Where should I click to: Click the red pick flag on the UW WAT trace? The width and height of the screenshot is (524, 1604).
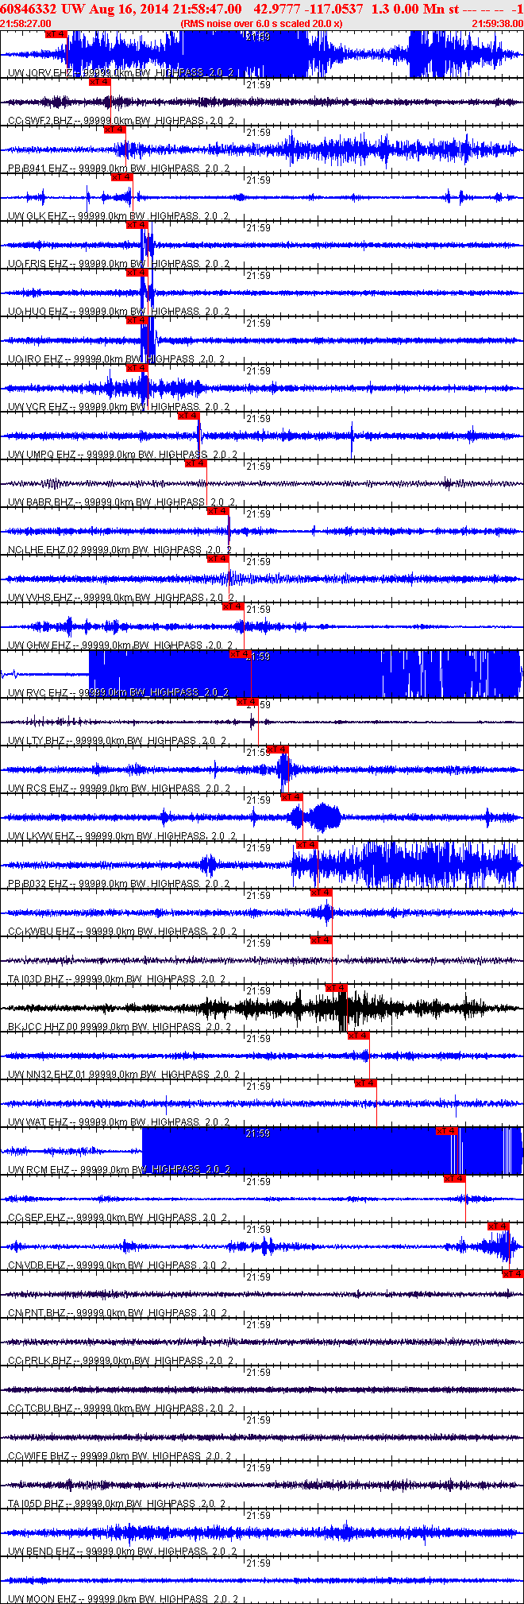point(365,1083)
